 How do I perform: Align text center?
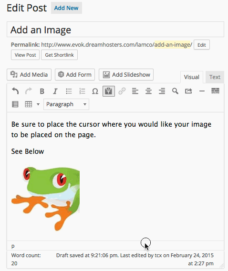(x=148, y=91)
